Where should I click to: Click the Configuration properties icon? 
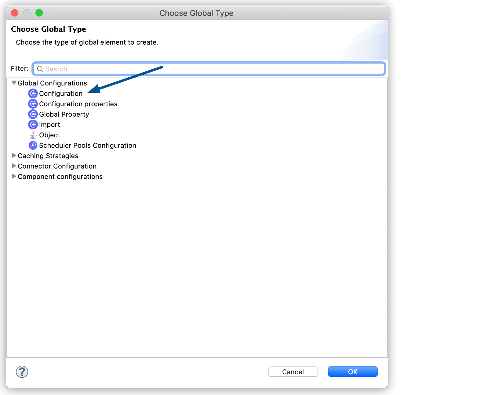tap(33, 104)
